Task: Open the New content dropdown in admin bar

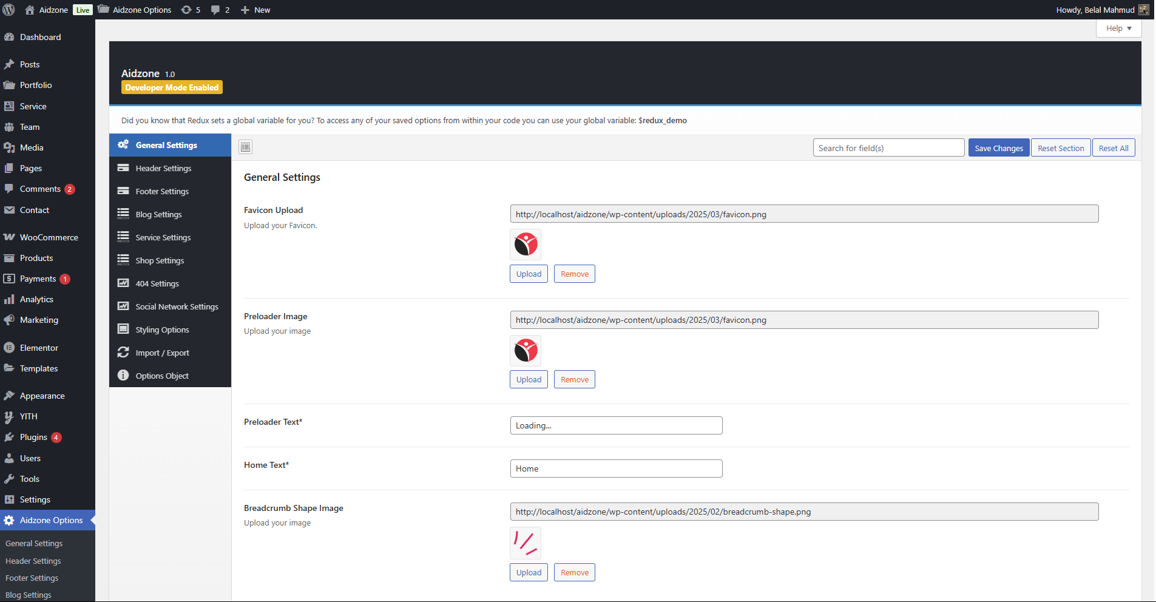Action: (255, 10)
